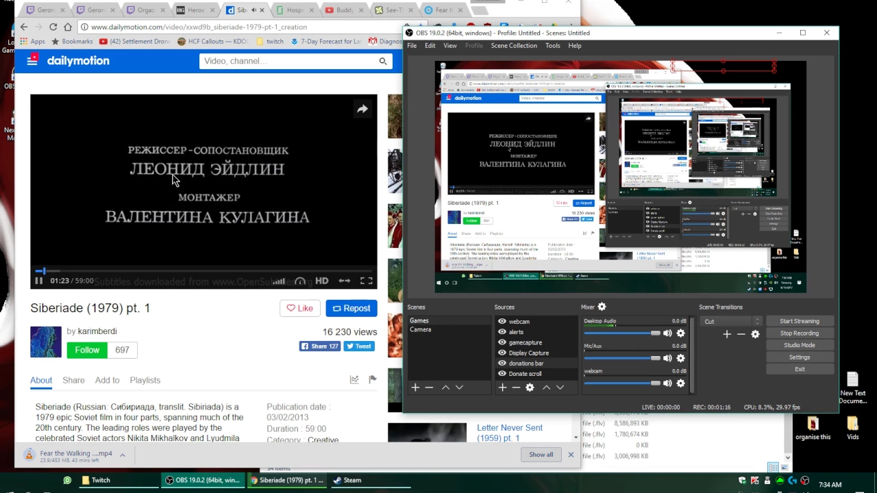Screen dimensions: 877x493
Task: Click Stop Recording in OBS
Action: [799, 333]
